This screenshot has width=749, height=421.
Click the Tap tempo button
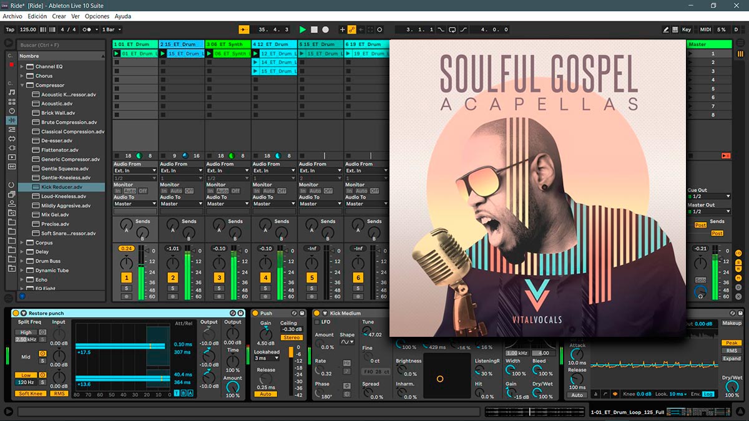click(x=10, y=29)
